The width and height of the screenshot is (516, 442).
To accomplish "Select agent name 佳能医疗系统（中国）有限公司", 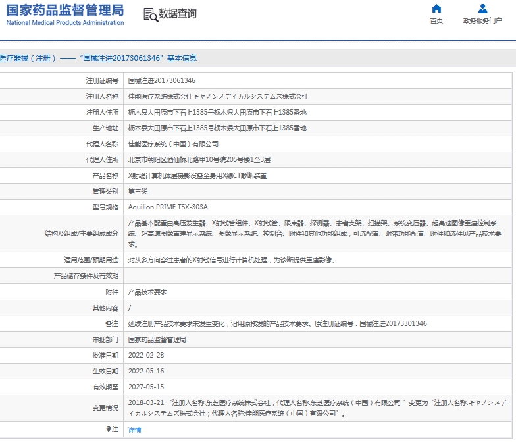I will 173,144.
